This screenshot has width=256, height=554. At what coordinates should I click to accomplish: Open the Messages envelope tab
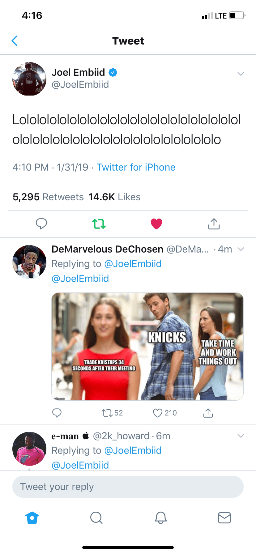point(224,518)
